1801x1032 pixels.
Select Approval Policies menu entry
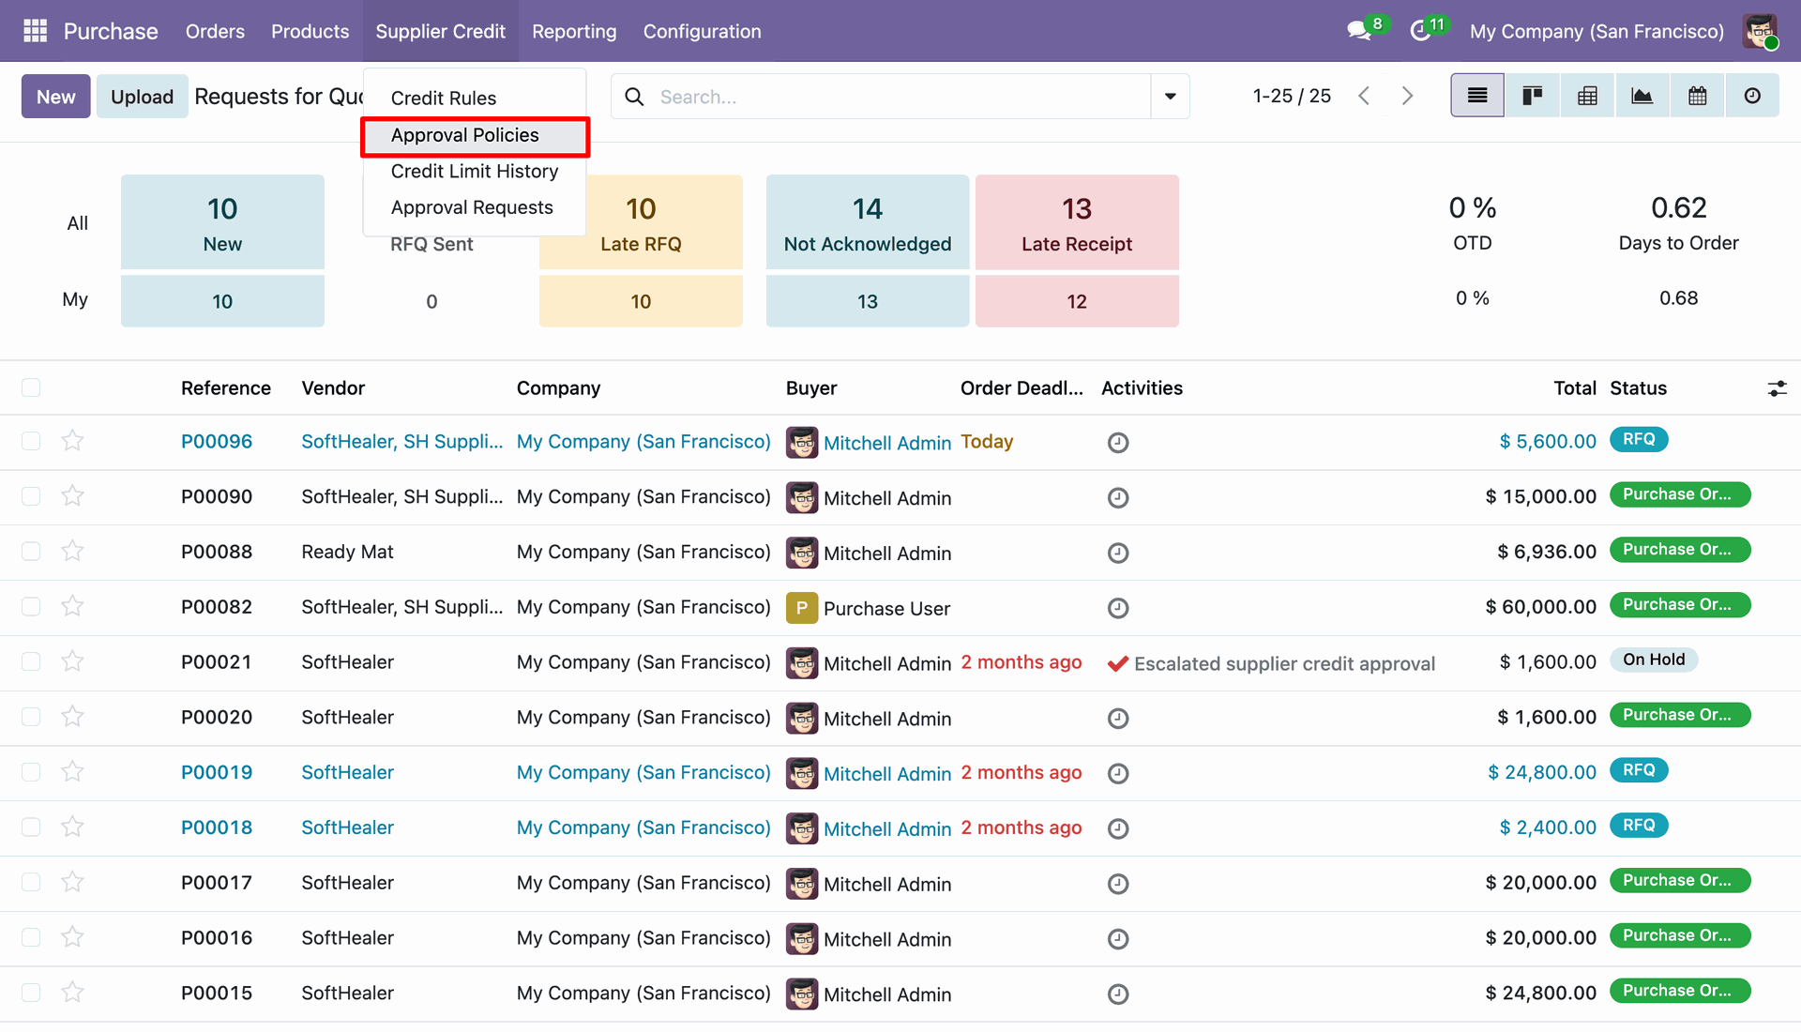[x=475, y=135]
